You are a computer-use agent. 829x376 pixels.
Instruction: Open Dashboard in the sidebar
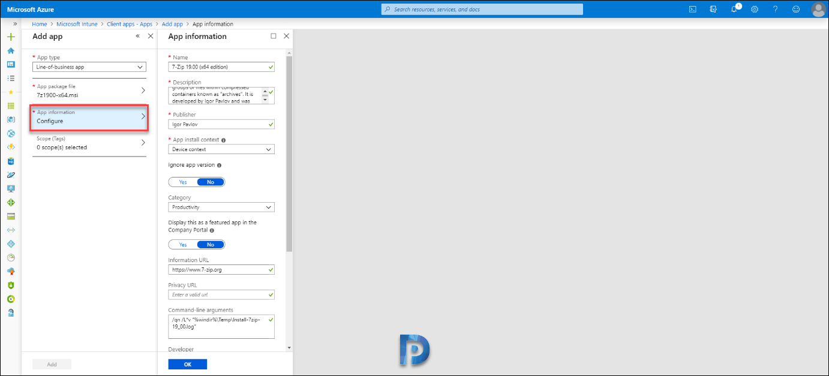pos(11,64)
